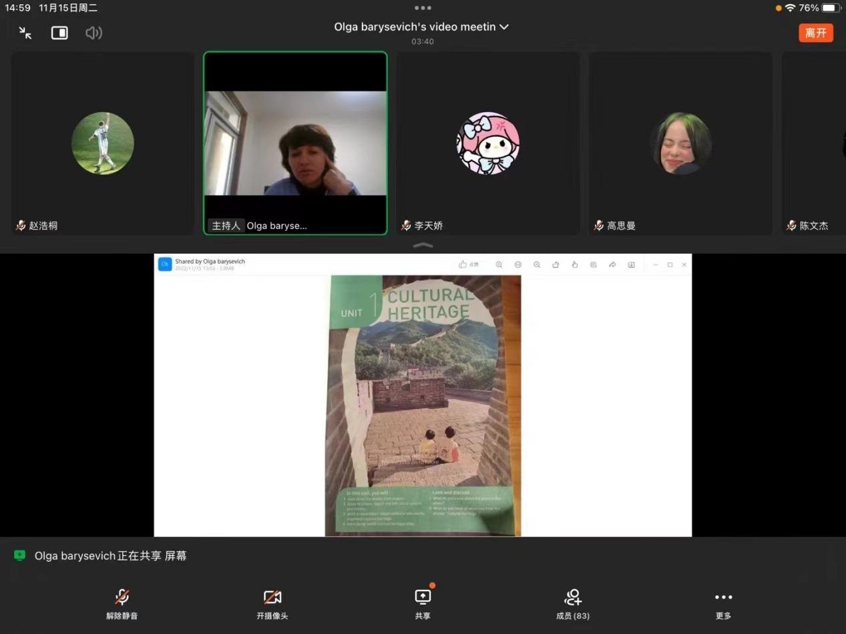Open the 更多 more options menu
Viewport: 846px width, 634px height.
coord(723,603)
